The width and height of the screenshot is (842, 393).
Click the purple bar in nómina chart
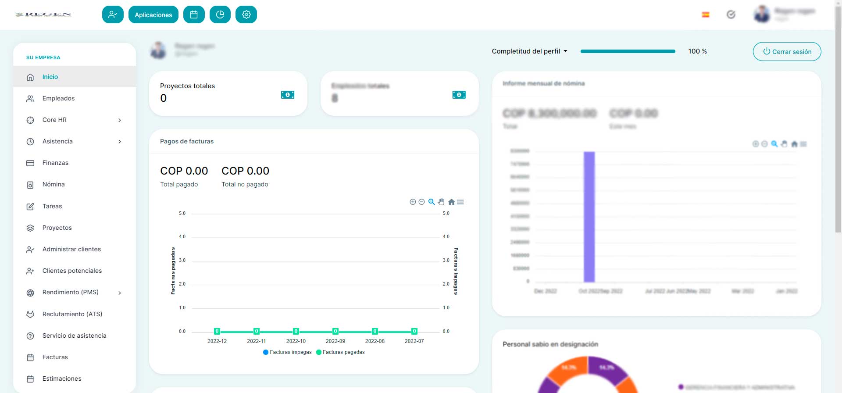589,217
